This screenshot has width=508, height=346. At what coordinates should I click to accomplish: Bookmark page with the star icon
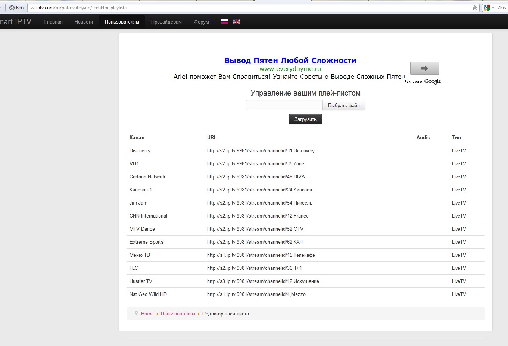point(475,8)
